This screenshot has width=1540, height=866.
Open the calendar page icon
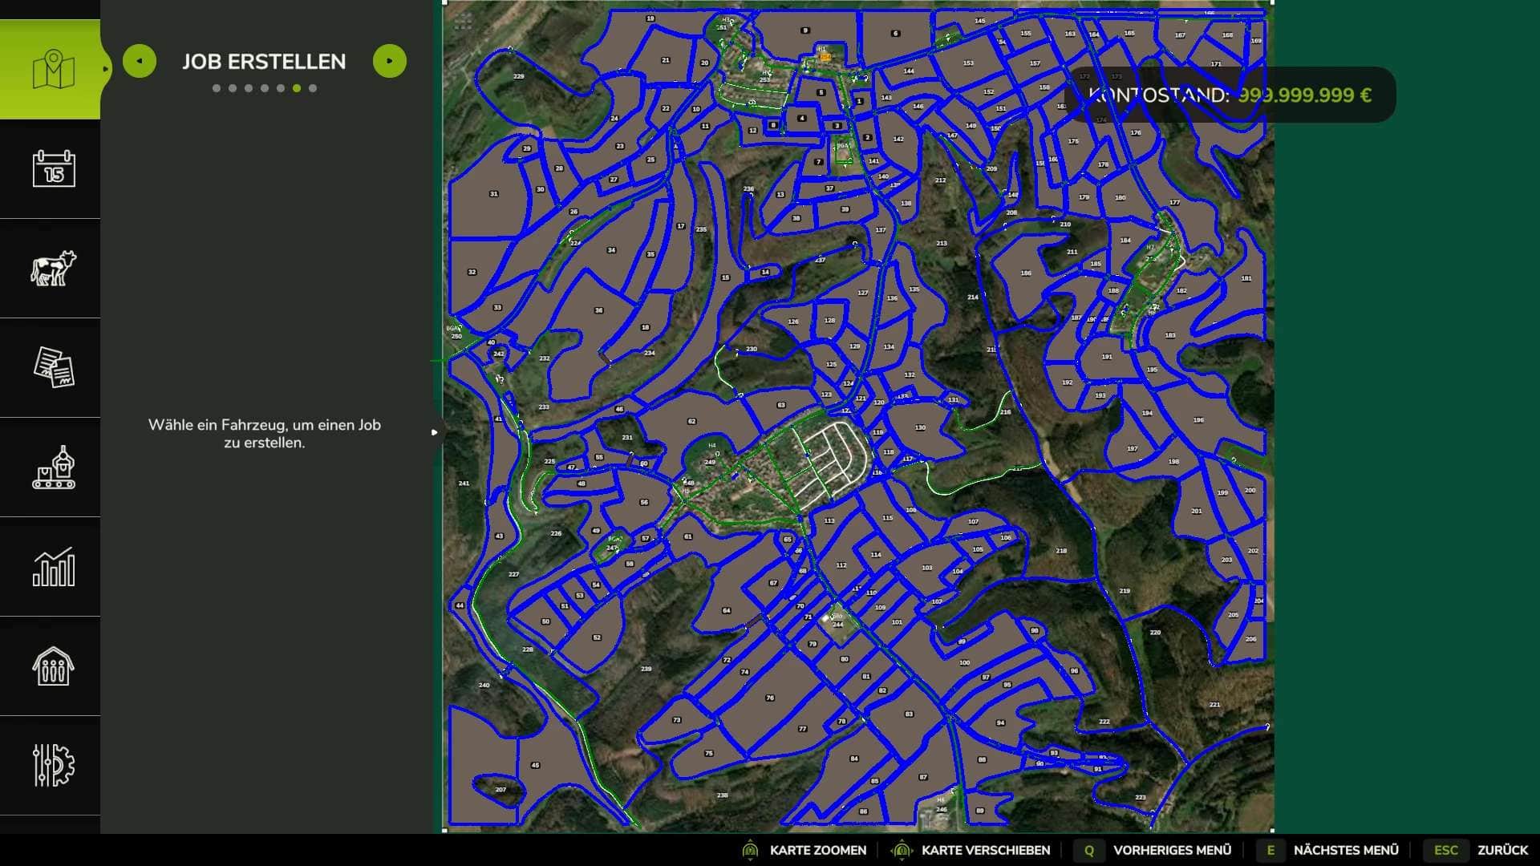pos(53,169)
